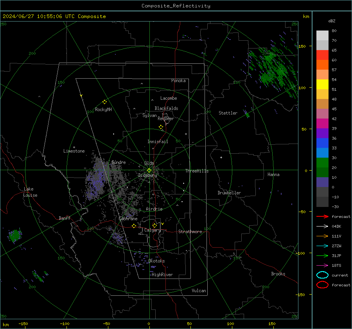Select the magenta 42-39 dBZ swatch
352x329 pixels.
tap(322, 124)
